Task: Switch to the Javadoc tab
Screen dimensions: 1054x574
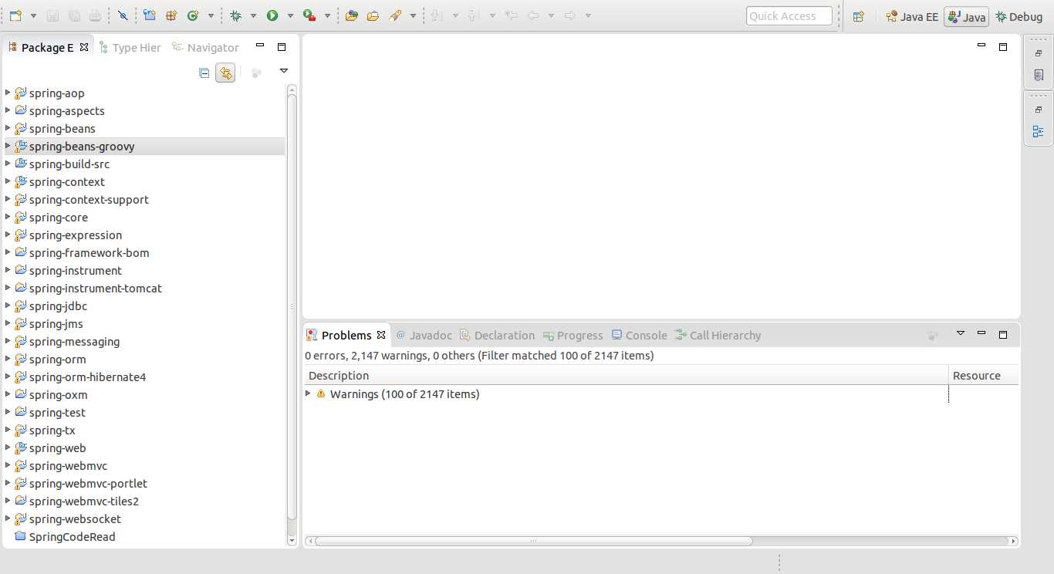Action: coord(424,336)
